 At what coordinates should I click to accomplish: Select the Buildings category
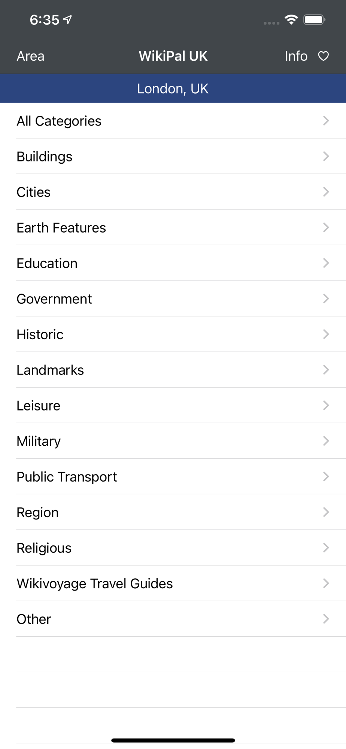[173, 156]
